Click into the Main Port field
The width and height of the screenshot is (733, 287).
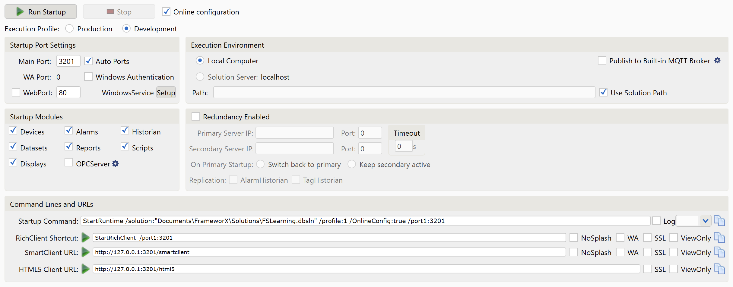point(68,61)
